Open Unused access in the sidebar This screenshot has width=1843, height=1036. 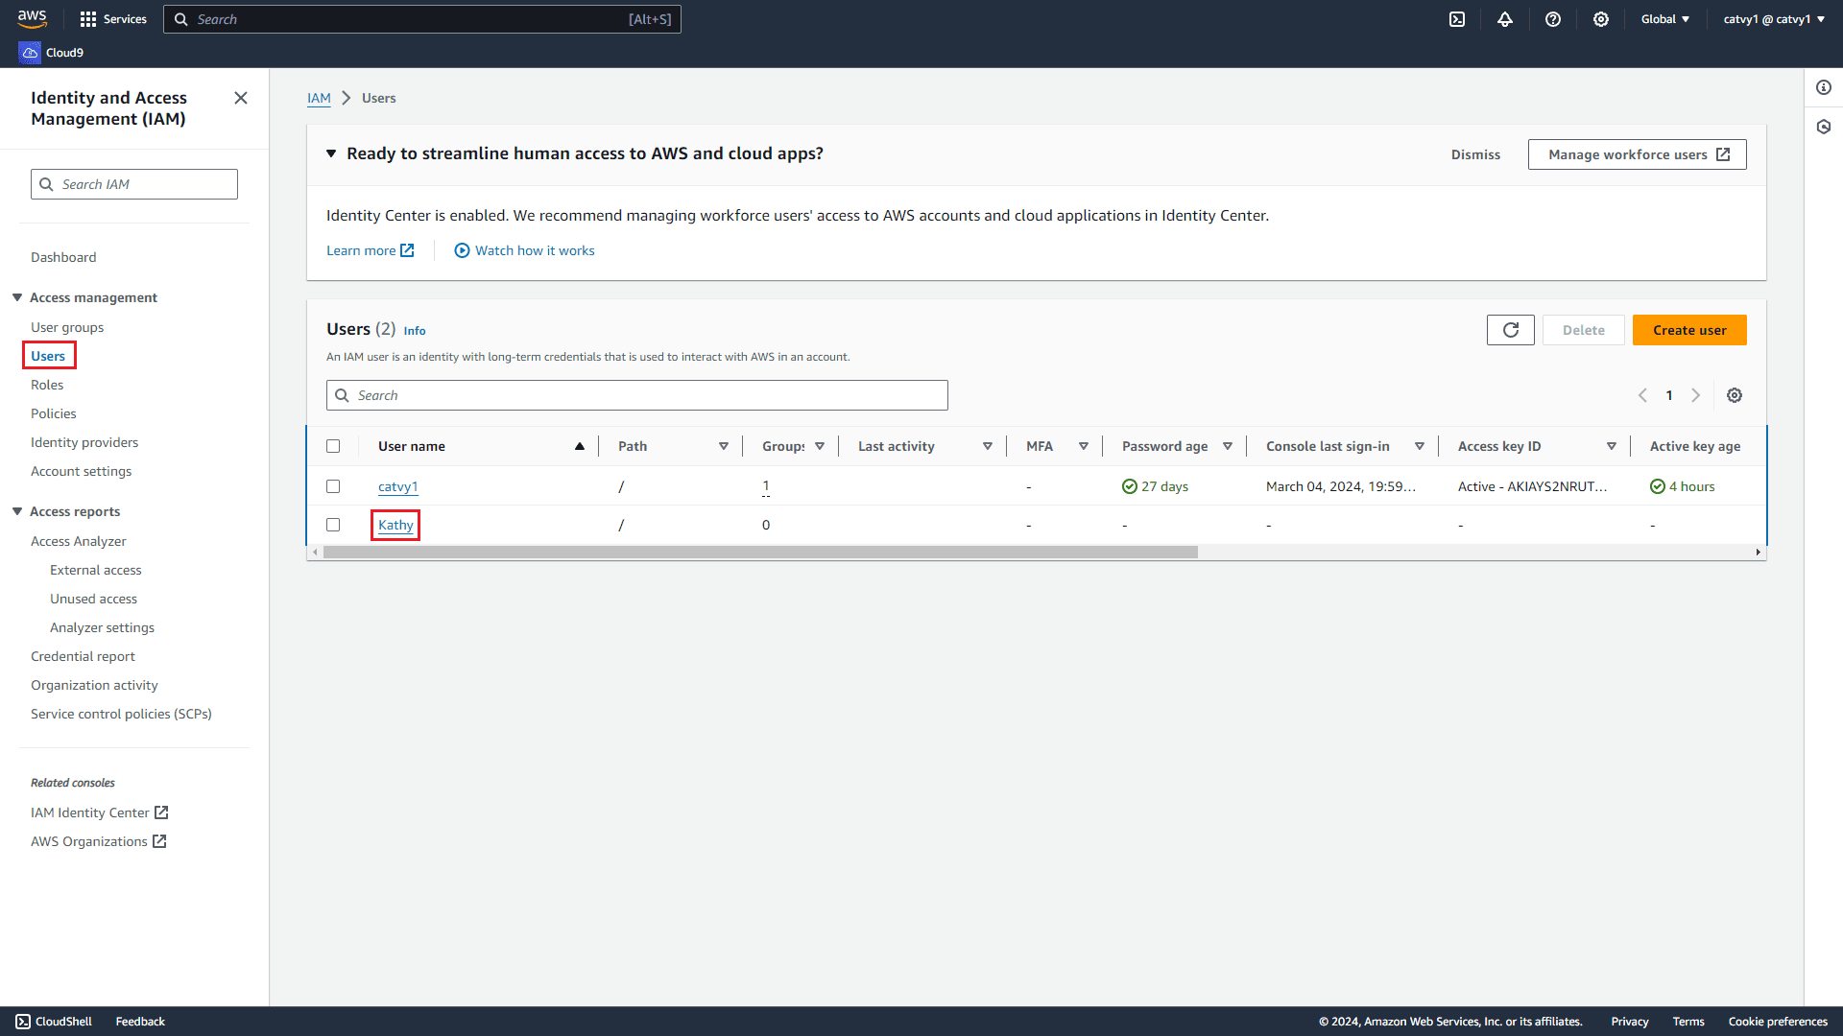(93, 599)
